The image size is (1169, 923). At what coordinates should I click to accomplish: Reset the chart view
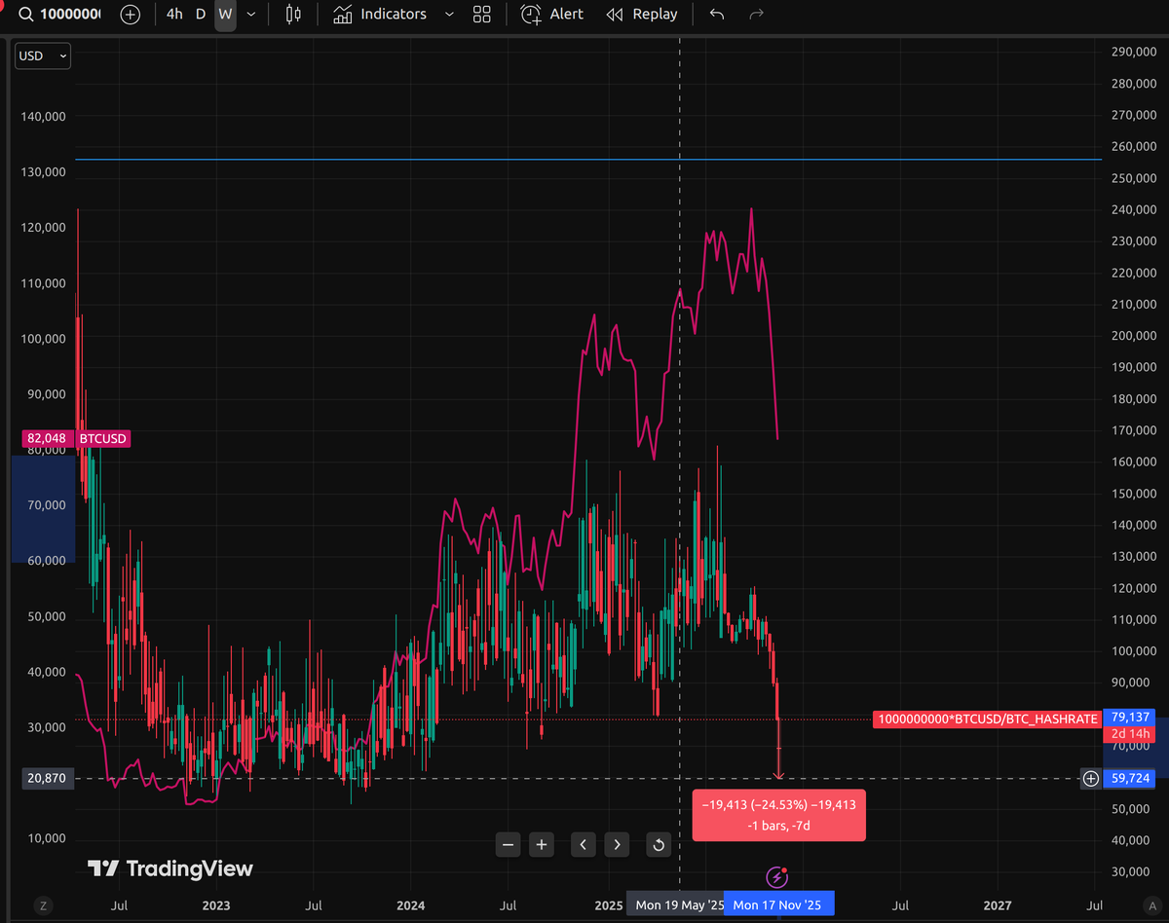pos(659,844)
